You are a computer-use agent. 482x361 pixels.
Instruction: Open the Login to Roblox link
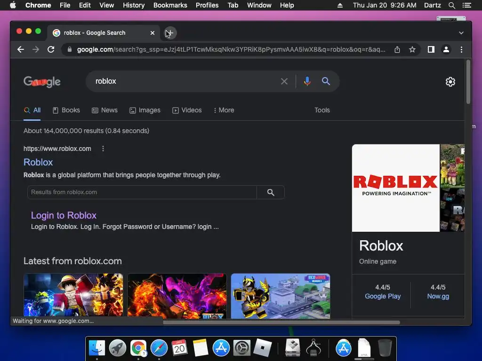tap(64, 215)
